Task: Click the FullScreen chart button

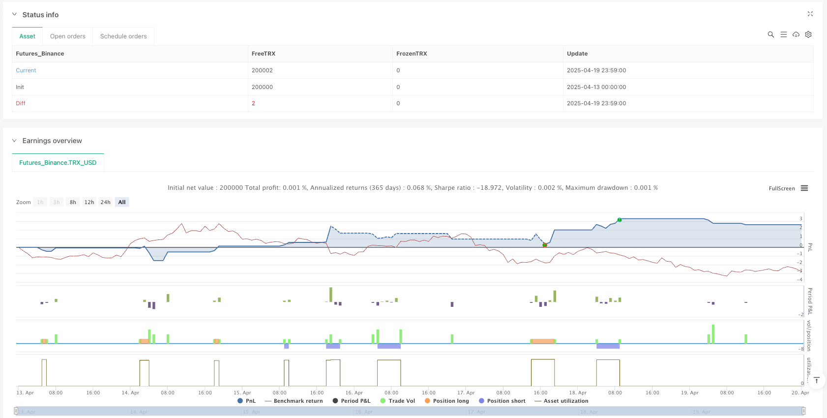Action: coord(781,188)
